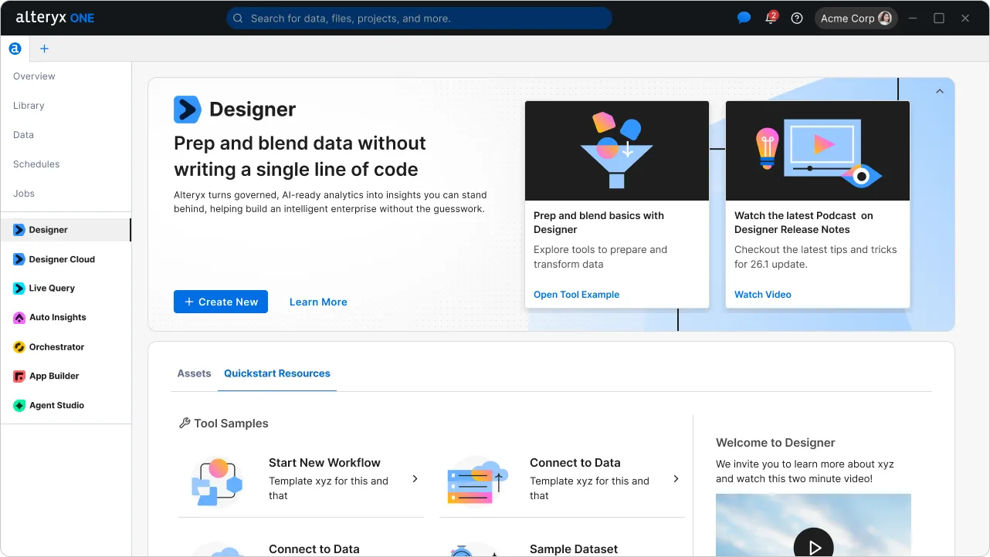Click the 'Start New Workflow' title
This screenshot has width=990, height=557.
click(x=324, y=463)
